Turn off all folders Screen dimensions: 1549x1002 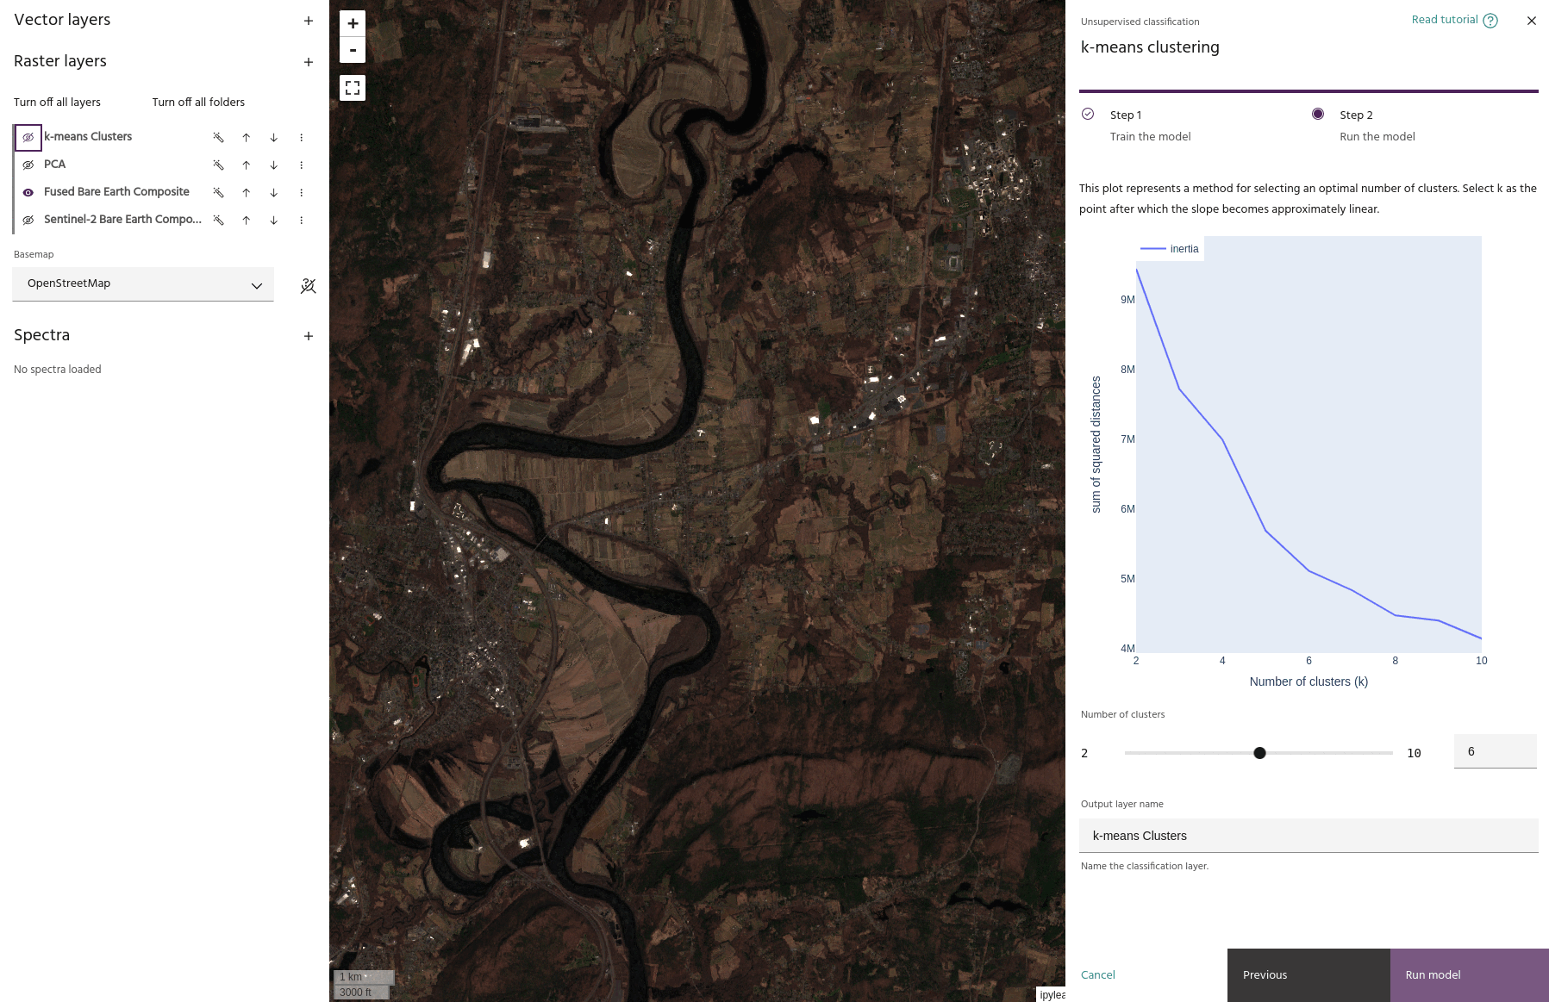[198, 103]
